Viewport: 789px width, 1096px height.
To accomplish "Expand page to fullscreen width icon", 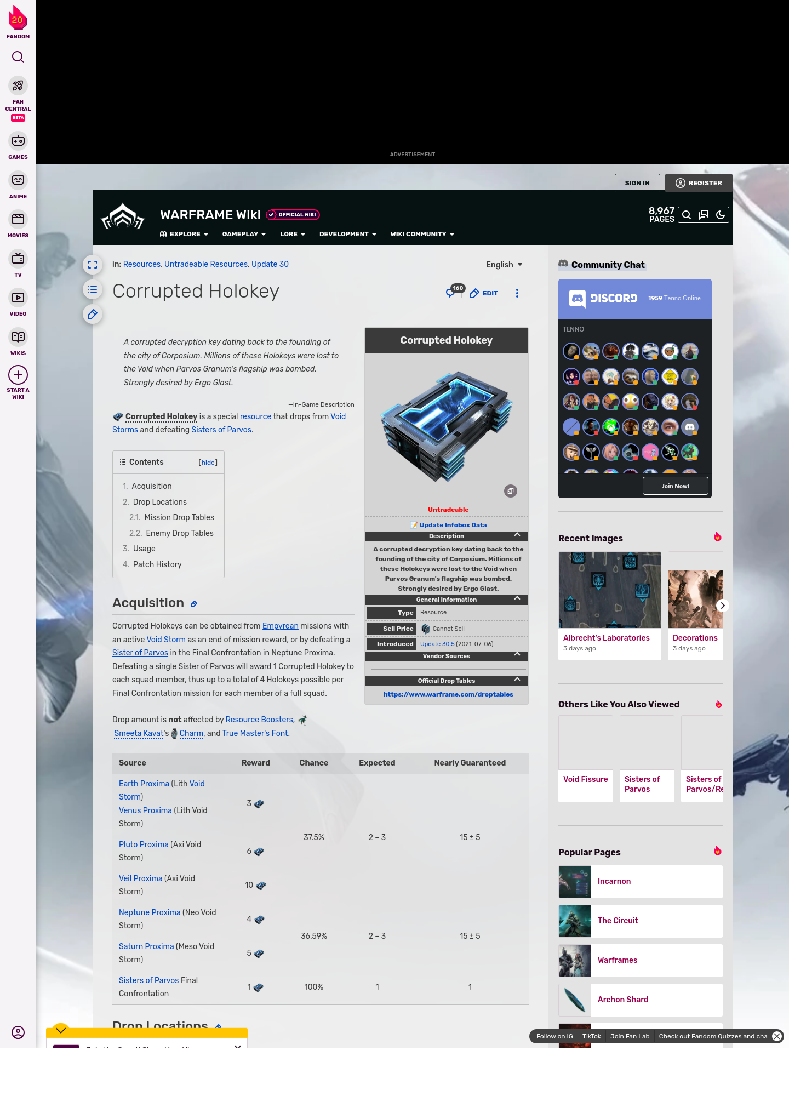I will tap(93, 265).
